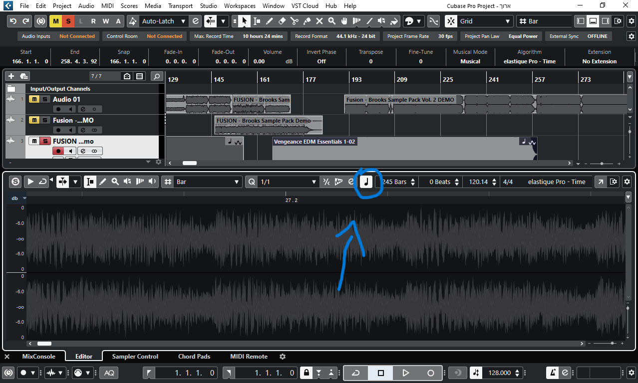The image size is (638, 383).
Task: Click the Redo arrow in the main toolbar
Action: click(x=26, y=21)
